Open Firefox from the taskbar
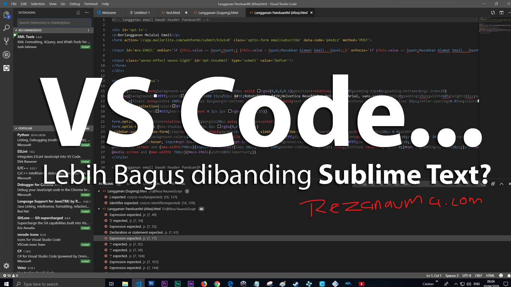 (x=204, y=284)
